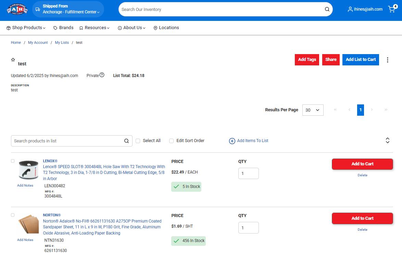Open the three-dot list options menu
The height and width of the screenshot is (253, 402).
387,60
